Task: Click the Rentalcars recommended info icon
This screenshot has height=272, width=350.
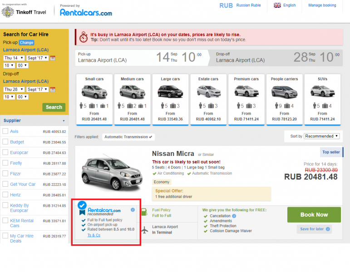Action: click(x=133, y=210)
